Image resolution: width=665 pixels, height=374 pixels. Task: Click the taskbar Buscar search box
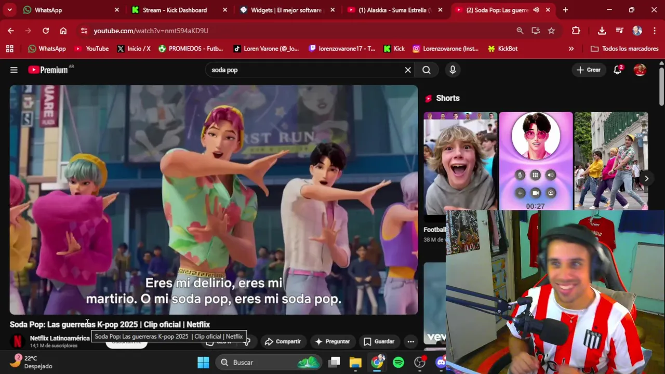[x=269, y=362]
